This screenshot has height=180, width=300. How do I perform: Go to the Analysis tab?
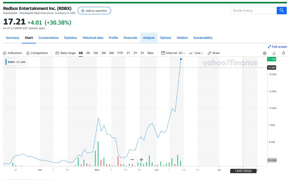[149, 38]
